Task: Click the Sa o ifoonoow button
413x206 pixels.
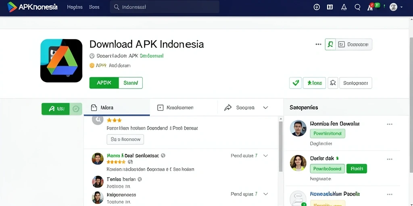Action: [x=125, y=139]
